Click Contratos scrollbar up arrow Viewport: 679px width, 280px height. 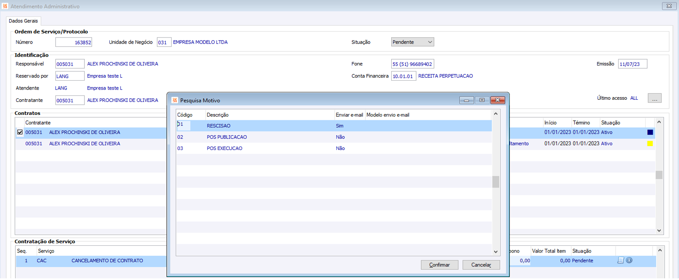659,122
